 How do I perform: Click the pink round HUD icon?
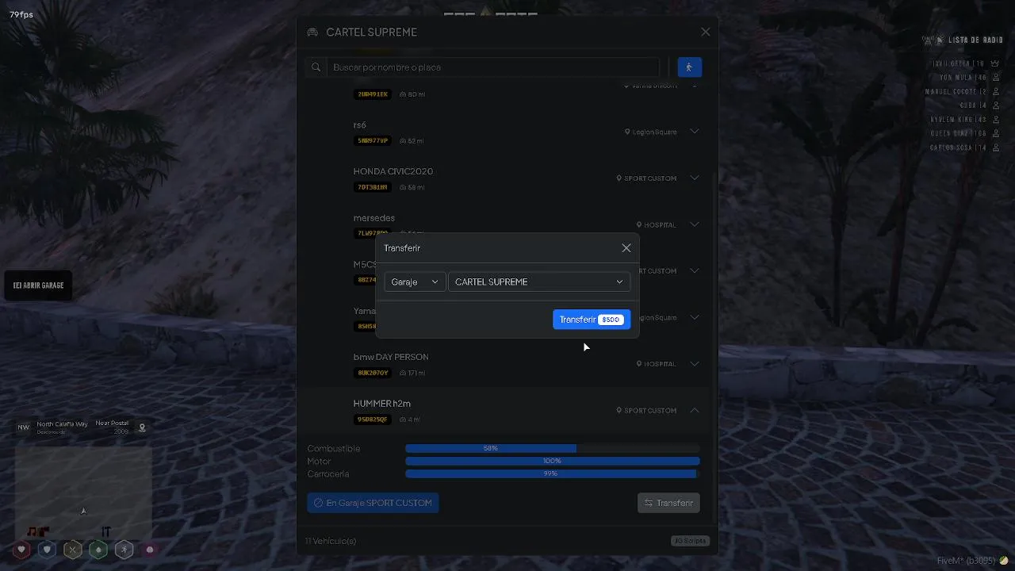pyautogui.click(x=149, y=549)
